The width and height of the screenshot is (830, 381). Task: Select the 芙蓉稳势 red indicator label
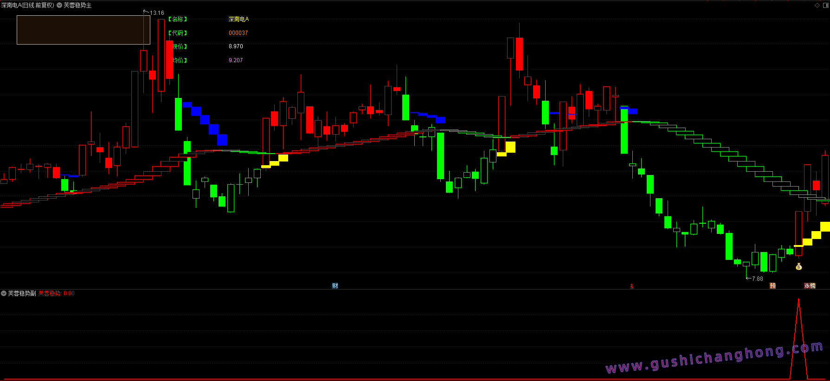click(49, 293)
